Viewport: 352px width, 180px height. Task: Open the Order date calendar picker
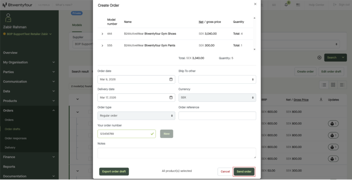pyautogui.click(x=171, y=79)
